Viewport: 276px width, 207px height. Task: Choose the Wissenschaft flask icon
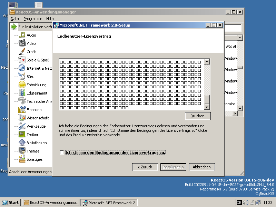[x=22, y=118]
